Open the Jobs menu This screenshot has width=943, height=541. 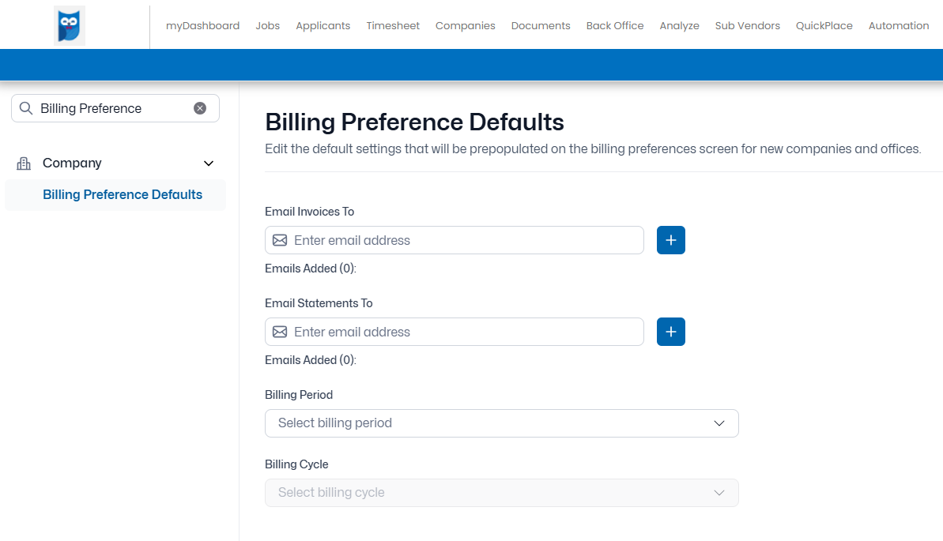click(268, 26)
